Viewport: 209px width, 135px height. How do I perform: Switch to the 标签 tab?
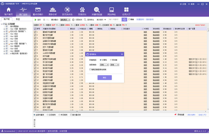[x=18, y=19]
